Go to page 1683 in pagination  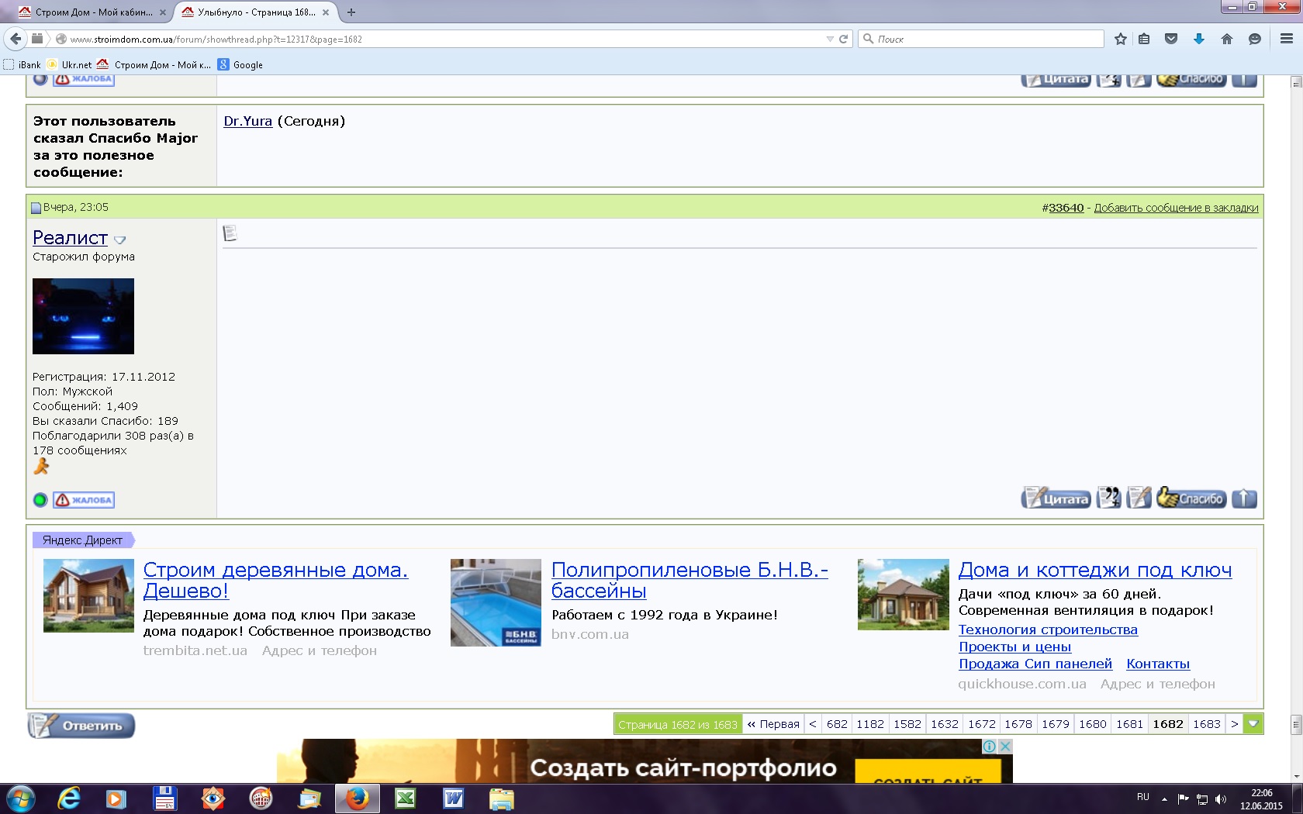pos(1207,724)
